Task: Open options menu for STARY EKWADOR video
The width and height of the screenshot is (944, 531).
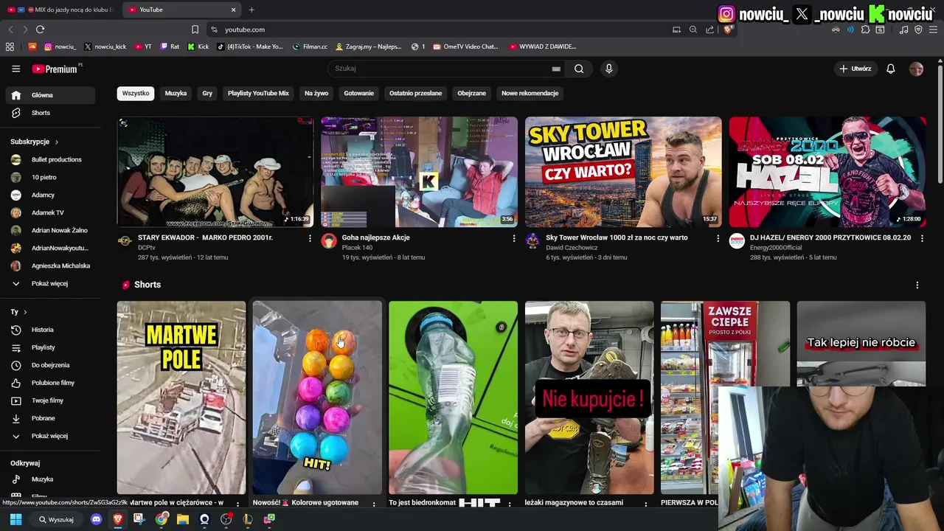Action: pos(310,238)
